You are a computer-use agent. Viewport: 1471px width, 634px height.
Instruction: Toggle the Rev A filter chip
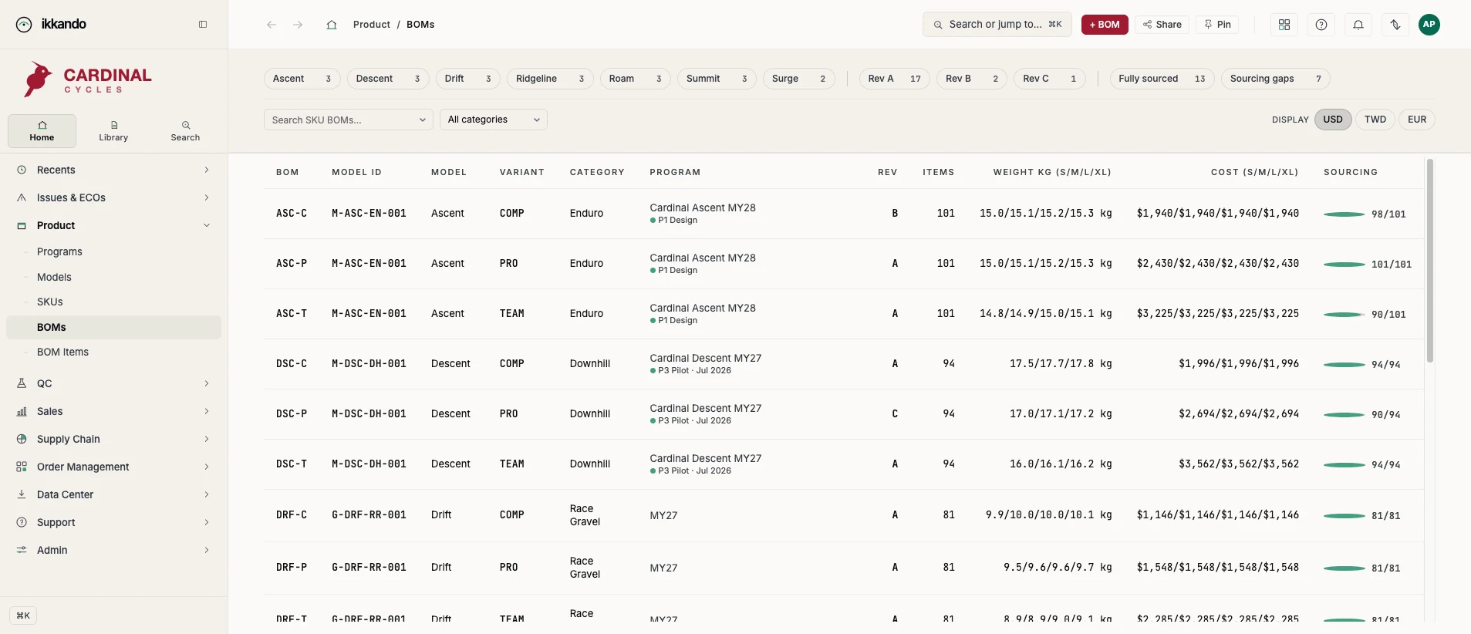[x=895, y=79]
